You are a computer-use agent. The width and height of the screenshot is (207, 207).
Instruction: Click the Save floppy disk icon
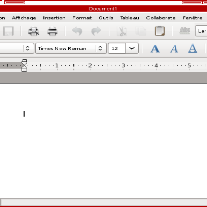(x=8, y=31)
